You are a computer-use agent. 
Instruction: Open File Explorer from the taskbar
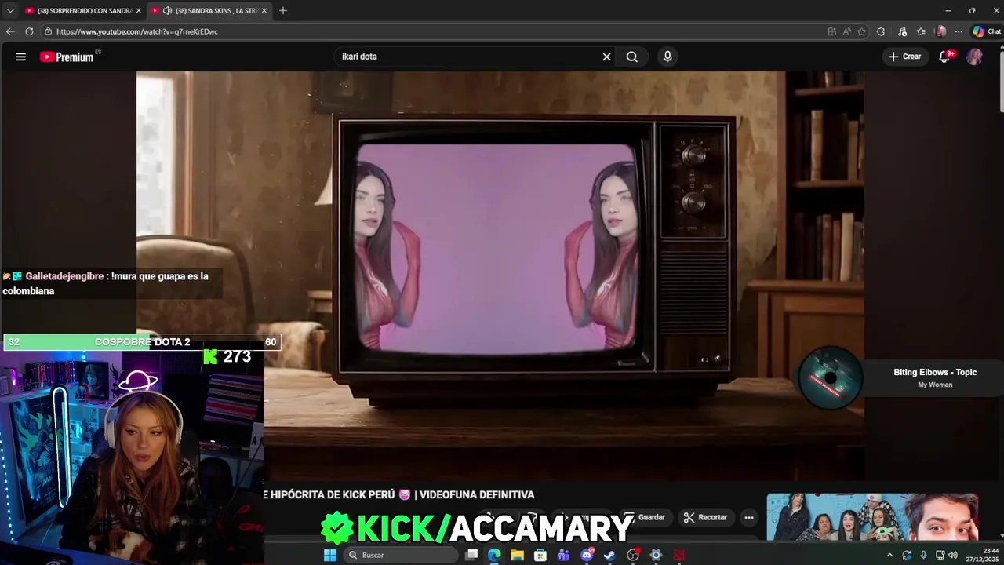click(x=517, y=555)
